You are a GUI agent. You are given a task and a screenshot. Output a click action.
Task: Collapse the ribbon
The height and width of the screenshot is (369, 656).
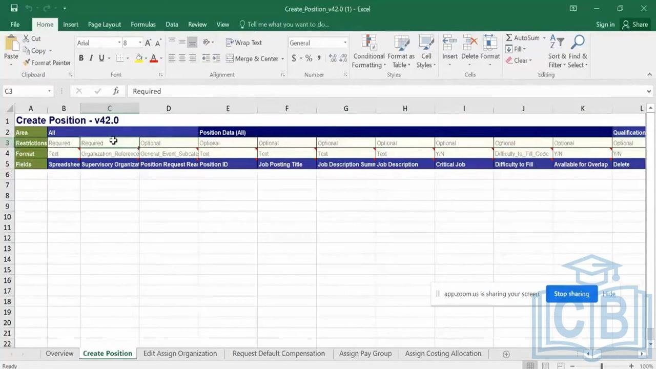click(x=649, y=75)
